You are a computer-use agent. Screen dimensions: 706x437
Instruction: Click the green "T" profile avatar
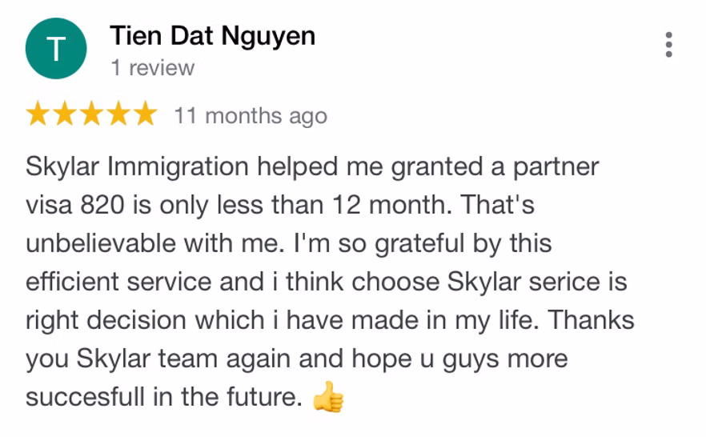coord(54,50)
